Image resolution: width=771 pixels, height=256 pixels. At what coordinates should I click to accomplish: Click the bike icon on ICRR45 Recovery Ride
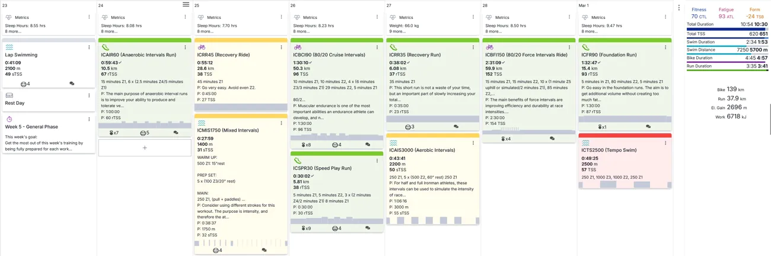pyautogui.click(x=202, y=47)
